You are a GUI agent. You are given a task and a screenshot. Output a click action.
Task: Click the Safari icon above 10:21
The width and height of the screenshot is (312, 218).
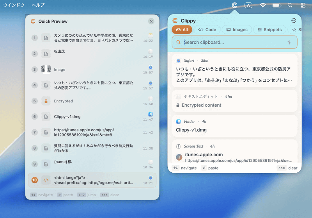(151, 178)
